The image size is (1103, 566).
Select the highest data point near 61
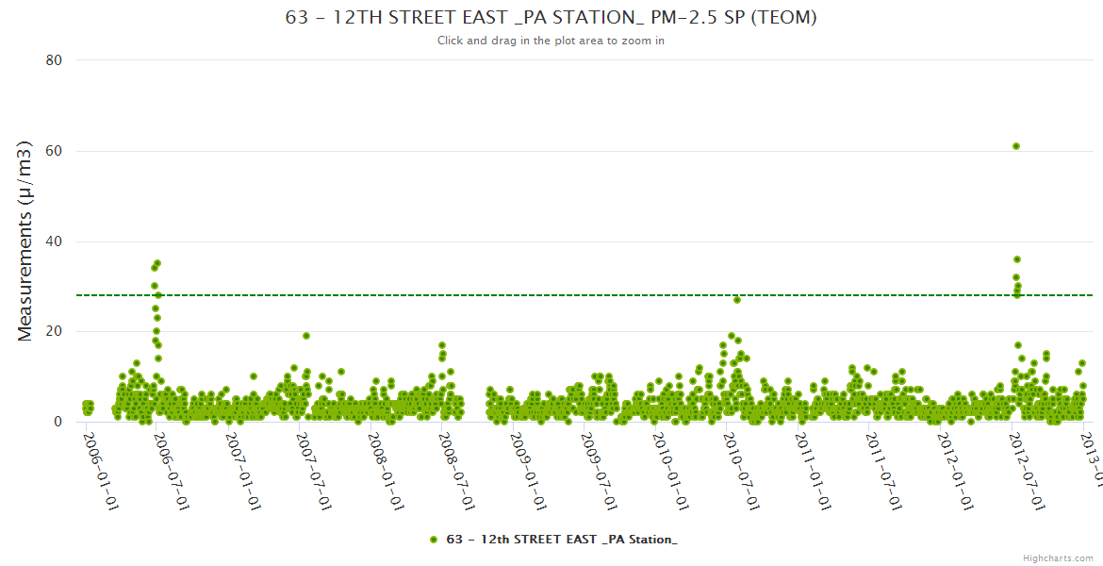[x=1015, y=146]
